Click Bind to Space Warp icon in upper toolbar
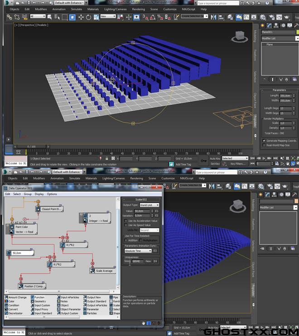299x336 pixels. tap(24, 17)
